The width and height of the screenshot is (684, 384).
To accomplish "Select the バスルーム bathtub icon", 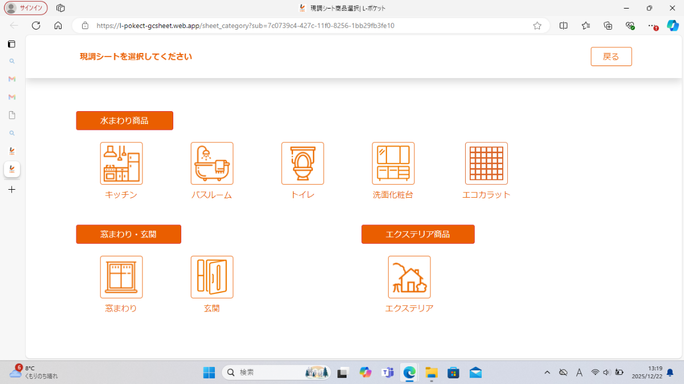I will 212,164.
